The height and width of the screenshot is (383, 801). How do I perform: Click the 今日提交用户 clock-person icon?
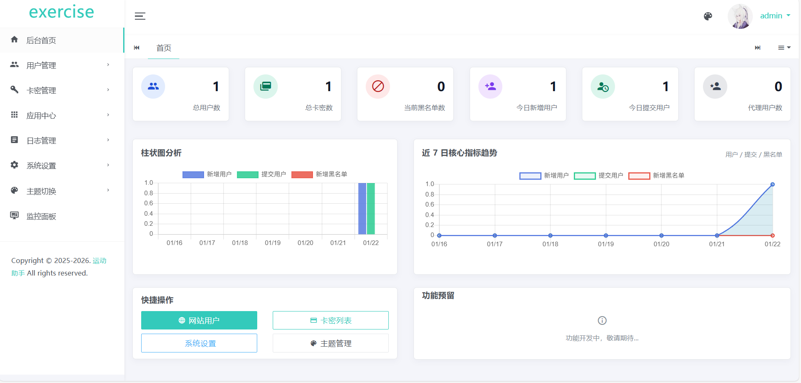[x=602, y=87]
